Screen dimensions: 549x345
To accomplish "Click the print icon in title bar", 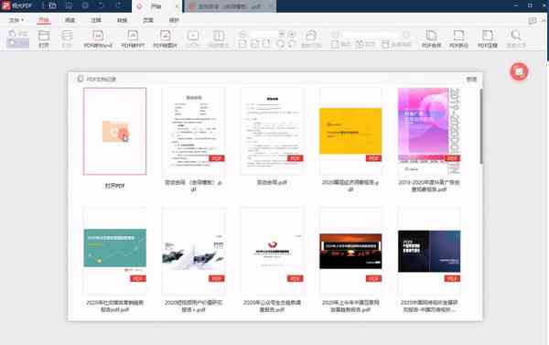I will pyautogui.click(x=85, y=5).
